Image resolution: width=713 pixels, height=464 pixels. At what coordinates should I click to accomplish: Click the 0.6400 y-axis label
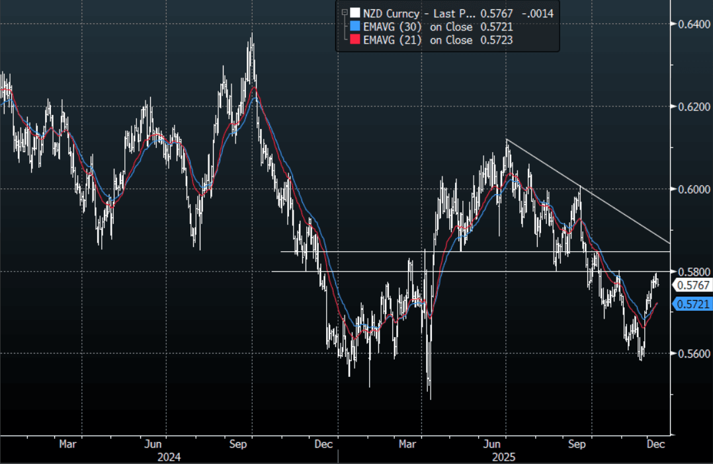point(694,24)
